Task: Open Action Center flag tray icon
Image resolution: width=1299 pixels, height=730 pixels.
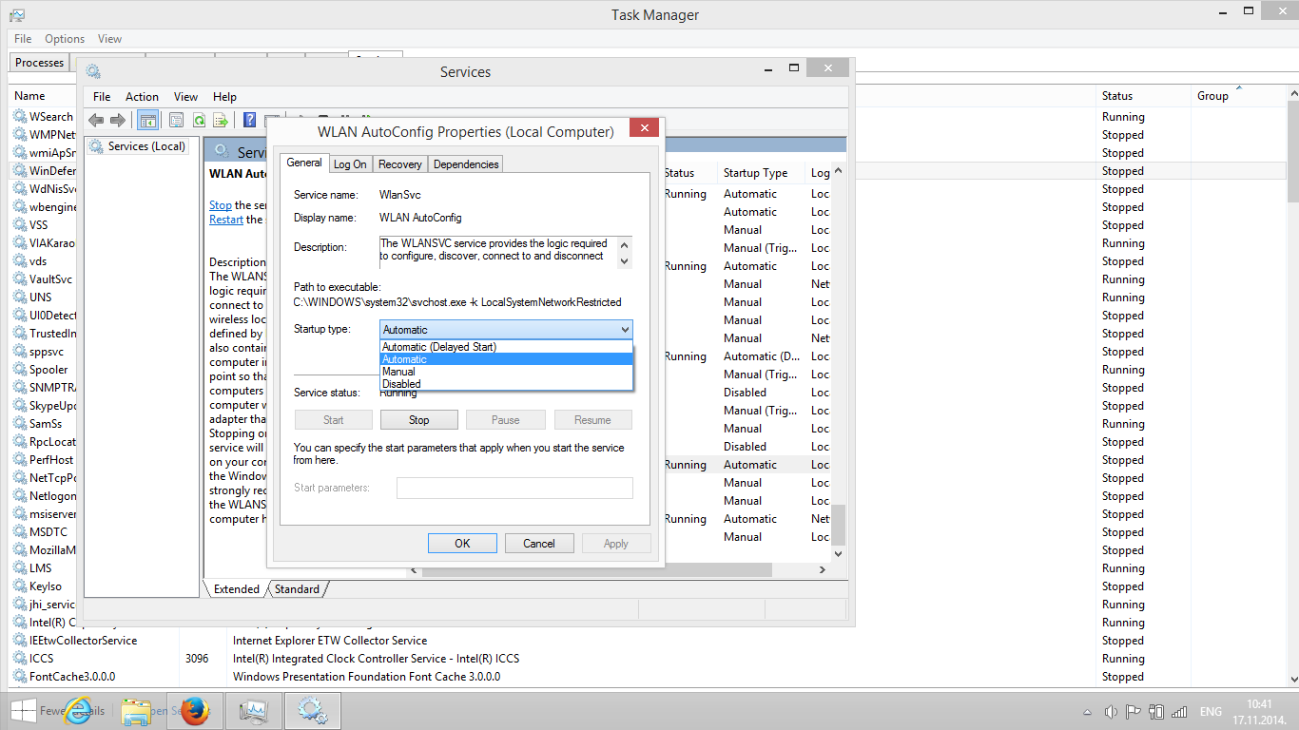Action: click(1133, 712)
